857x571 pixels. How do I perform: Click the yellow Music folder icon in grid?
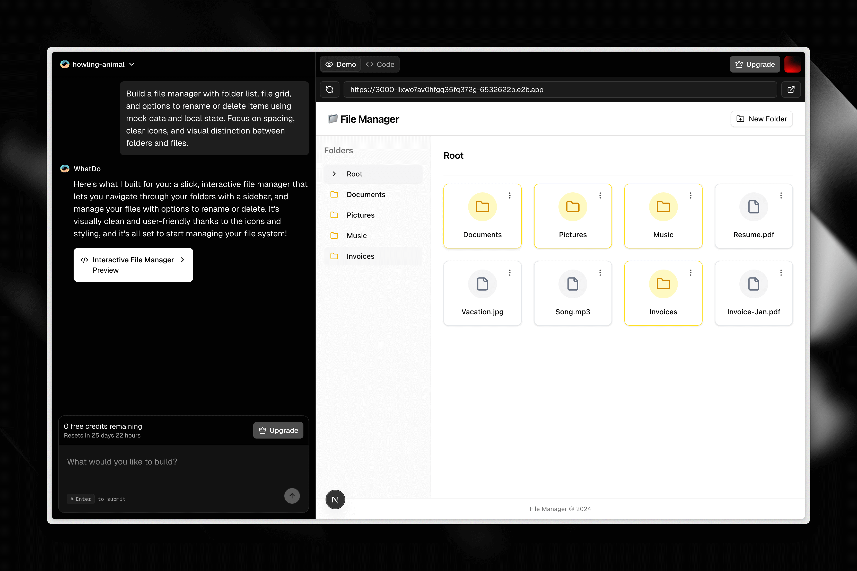663,207
